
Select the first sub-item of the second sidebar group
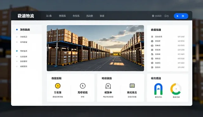click(23, 57)
